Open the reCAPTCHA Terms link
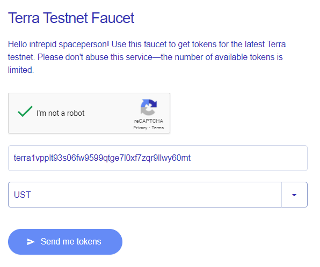The image size is (320, 267). pos(157,128)
